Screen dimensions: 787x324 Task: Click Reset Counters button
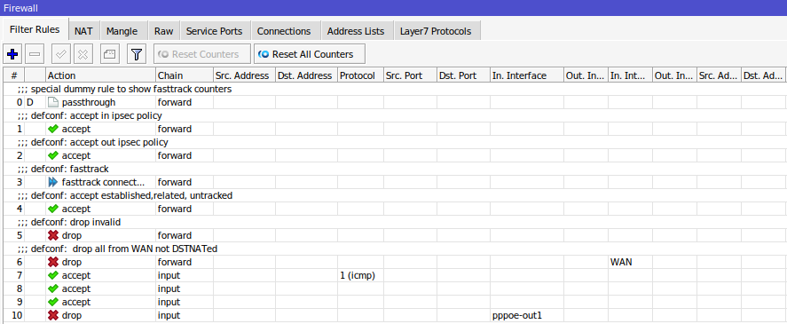[x=202, y=54]
